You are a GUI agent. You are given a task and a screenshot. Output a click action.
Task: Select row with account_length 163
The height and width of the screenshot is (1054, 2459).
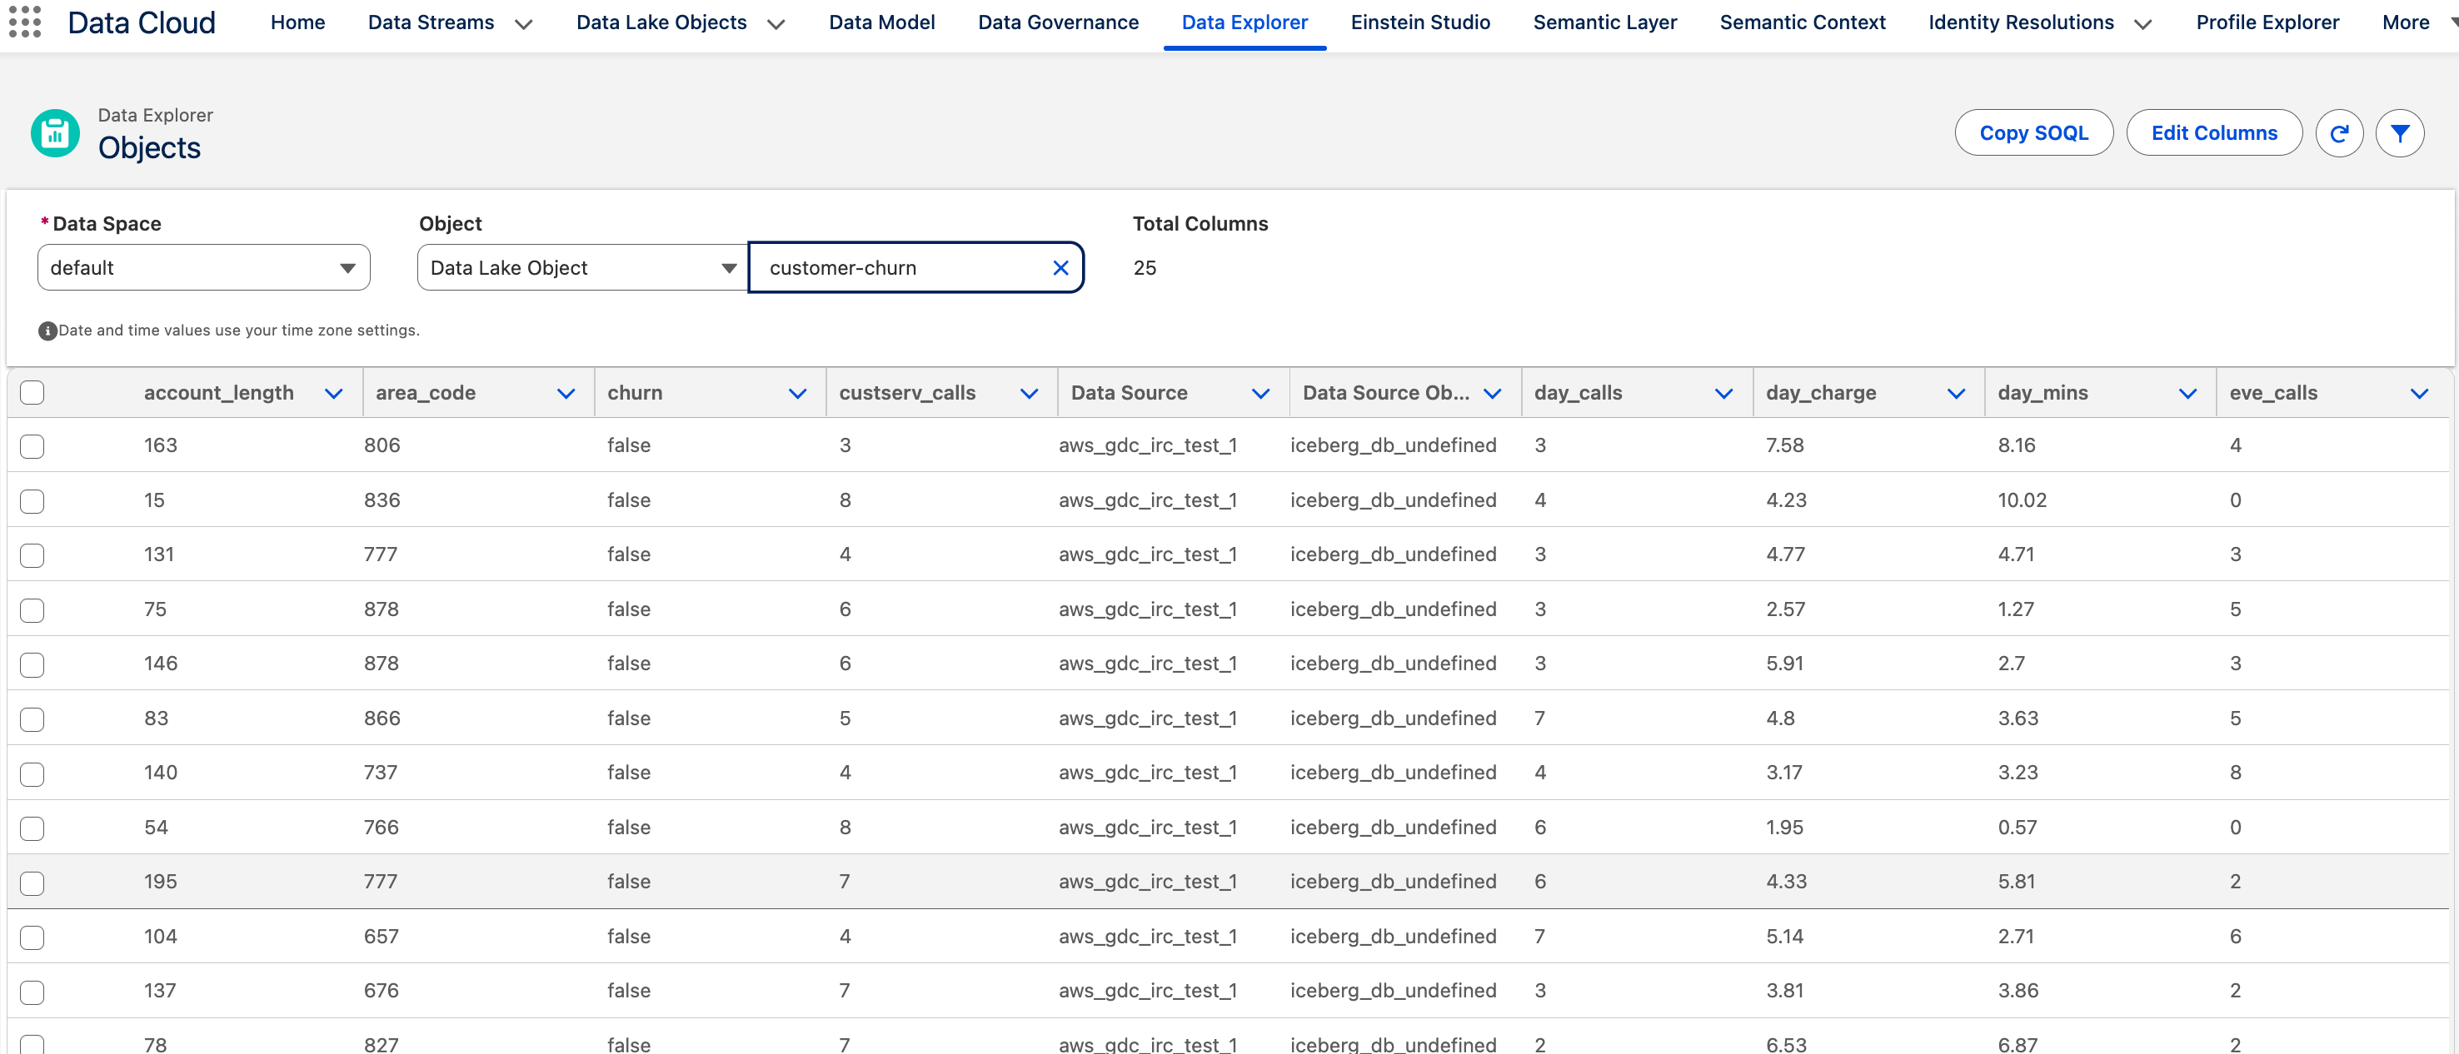point(32,446)
